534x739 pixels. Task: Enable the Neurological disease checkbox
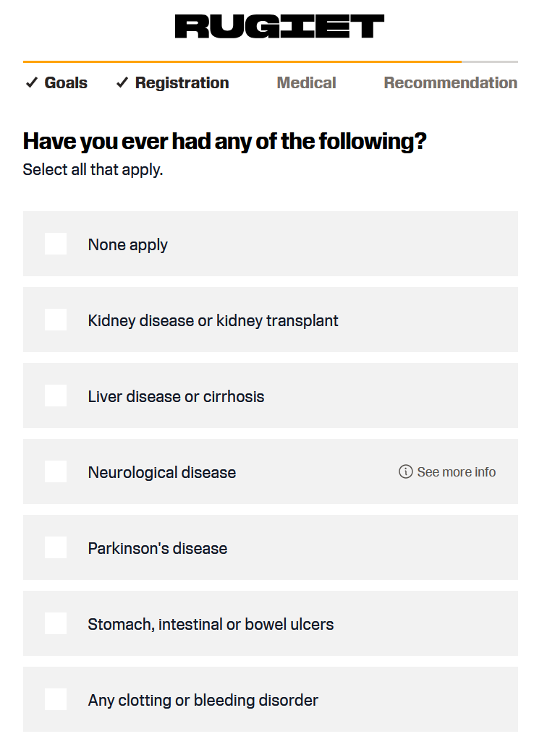[56, 471]
